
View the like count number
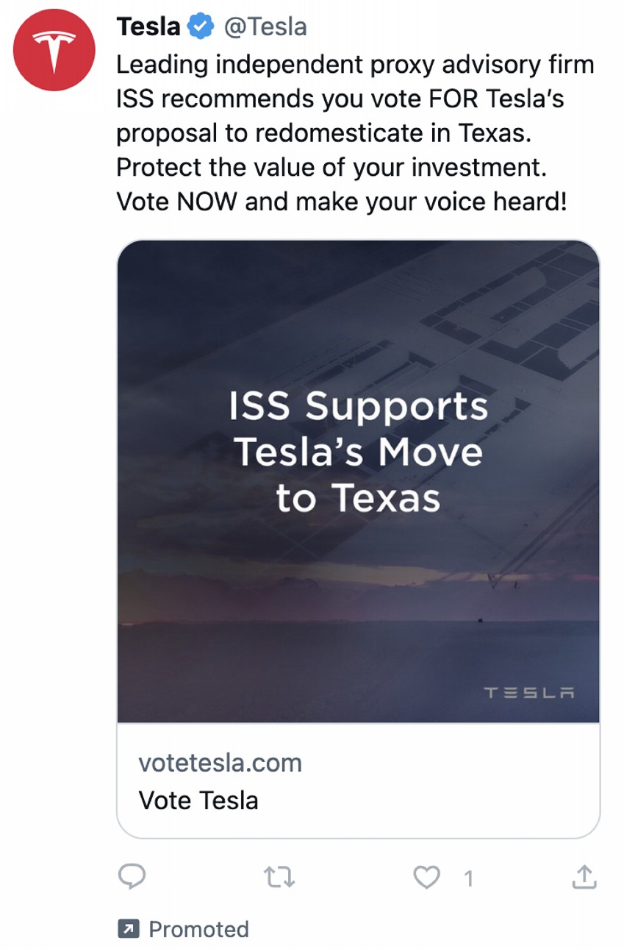(468, 878)
